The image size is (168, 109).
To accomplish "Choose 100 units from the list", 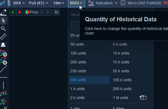I will 78,53.
